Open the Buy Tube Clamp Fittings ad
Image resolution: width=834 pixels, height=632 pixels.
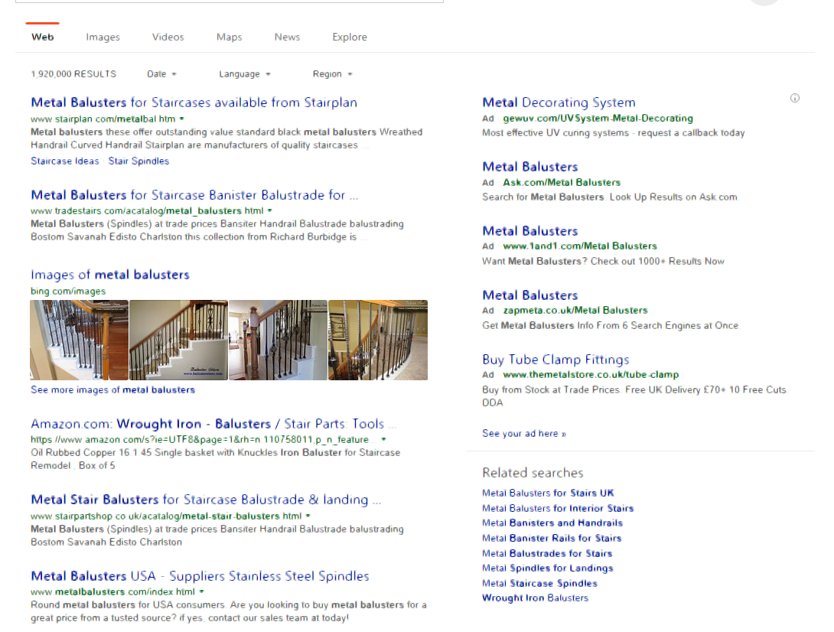coord(555,360)
